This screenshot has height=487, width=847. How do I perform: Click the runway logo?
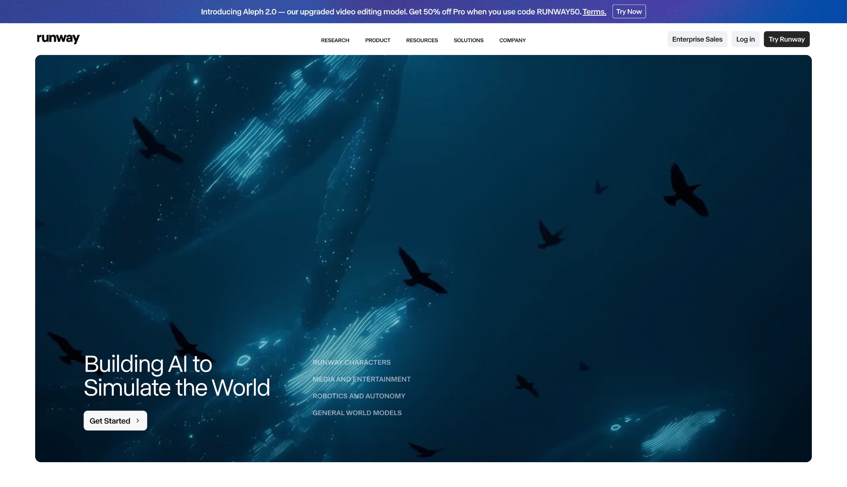tap(58, 38)
